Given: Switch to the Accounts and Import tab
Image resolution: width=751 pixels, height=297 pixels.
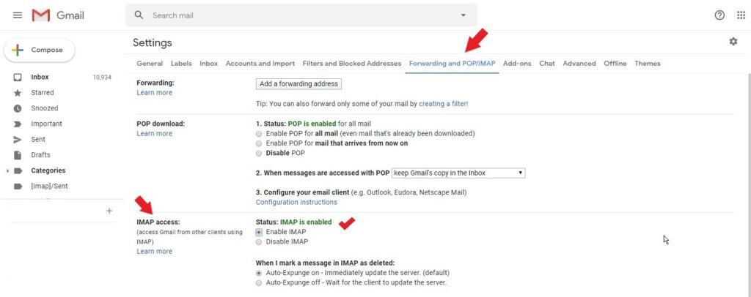Looking at the screenshot, I should pos(260,64).
